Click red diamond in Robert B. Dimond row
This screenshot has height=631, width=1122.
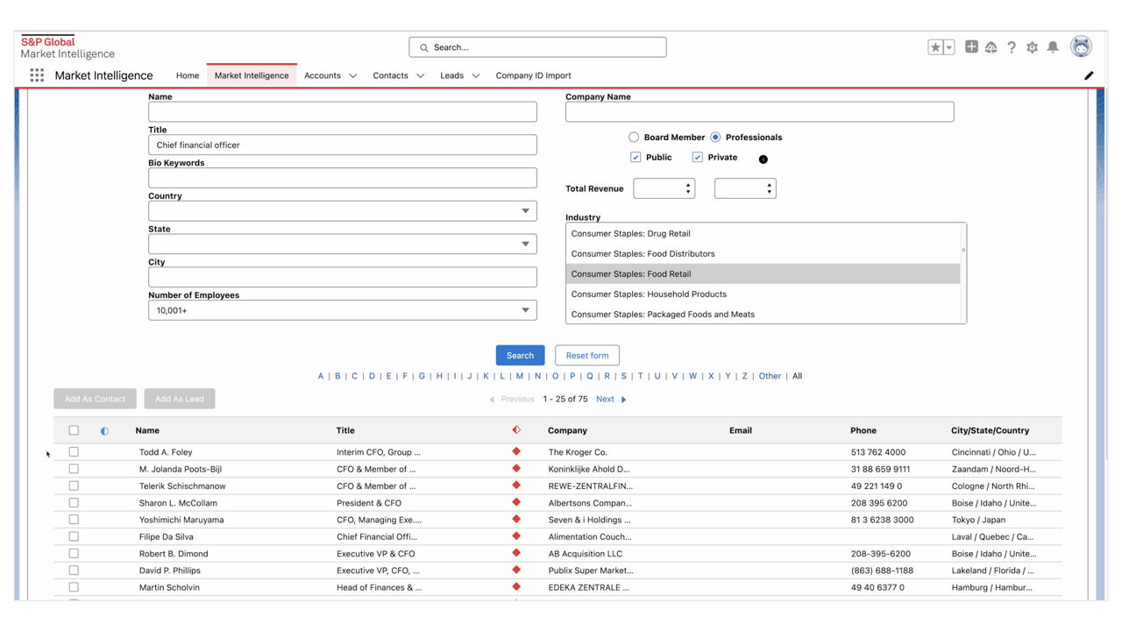coord(516,553)
